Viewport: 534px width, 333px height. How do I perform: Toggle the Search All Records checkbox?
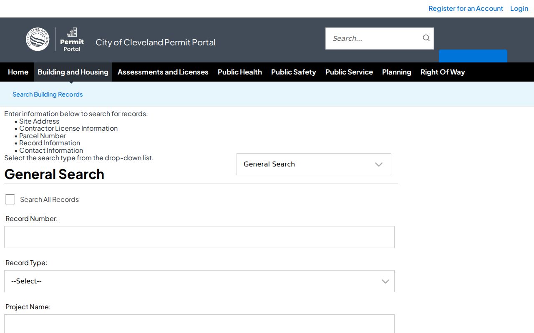[x=10, y=199]
